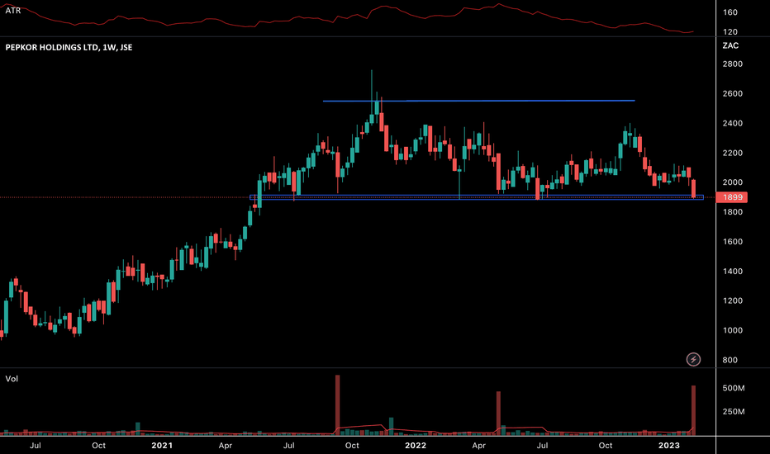The height and width of the screenshot is (454, 770).
Task: Select the upper blue resistance line
Action: (479, 101)
